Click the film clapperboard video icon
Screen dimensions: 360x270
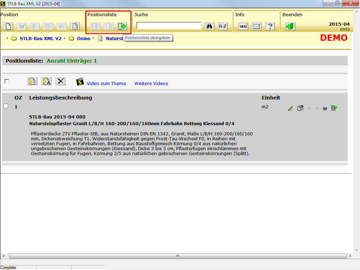pyautogui.click(x=80, y=82)
